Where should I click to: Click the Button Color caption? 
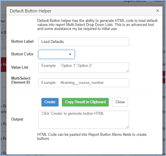(x=22, y=54)
